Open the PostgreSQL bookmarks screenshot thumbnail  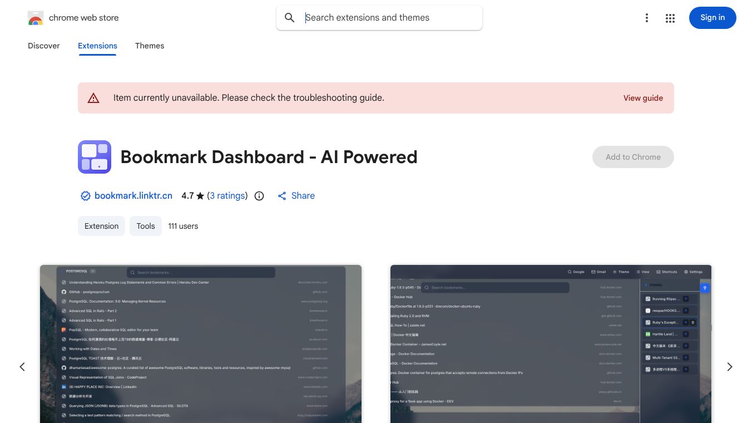tap(201, 344)
